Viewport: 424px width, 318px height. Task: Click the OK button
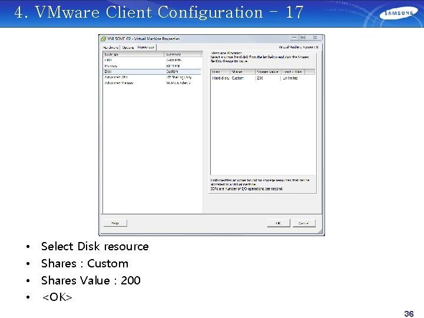[x=278, y=223]
